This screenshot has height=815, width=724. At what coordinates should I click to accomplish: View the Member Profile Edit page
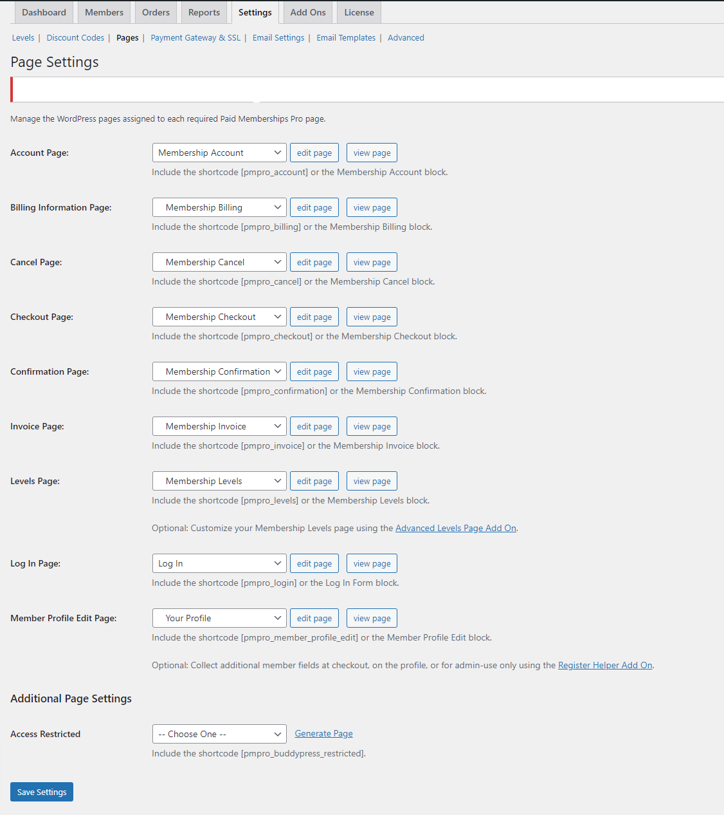click(x=372, y=618)
